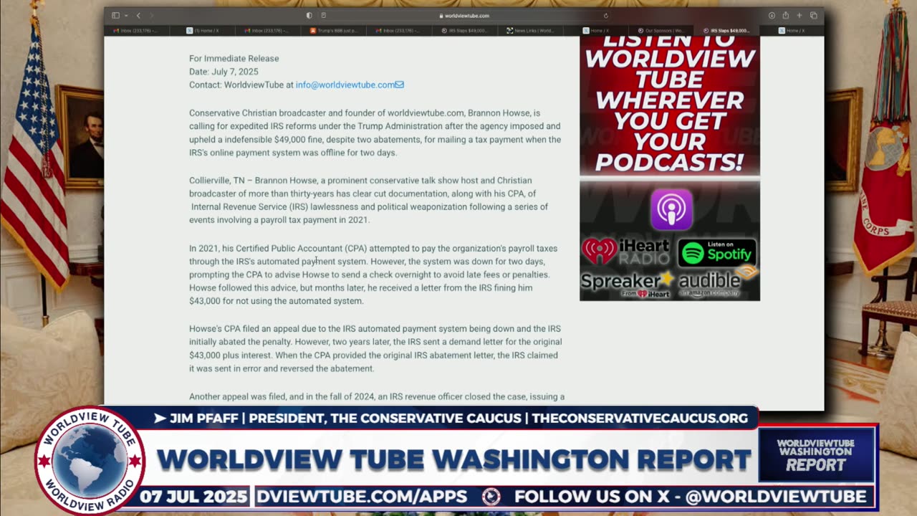Switch to the "Trump's BBB just p..." tab
This screenshot has width=917, height=516.
(x=334, y=31)
